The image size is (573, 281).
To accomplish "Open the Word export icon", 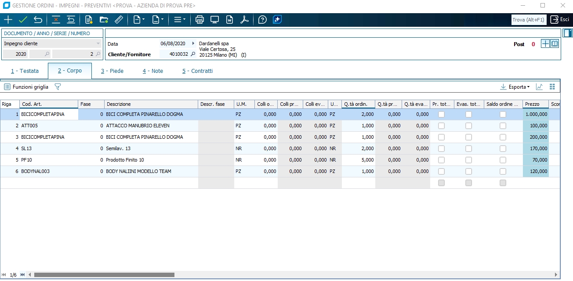I will [x=229, y=20].
